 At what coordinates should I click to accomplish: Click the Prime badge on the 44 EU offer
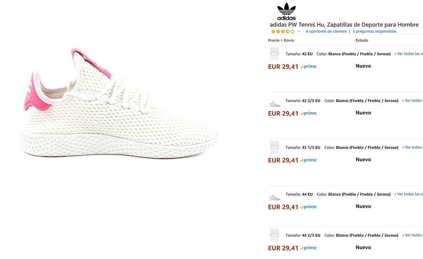click(309, 207)
